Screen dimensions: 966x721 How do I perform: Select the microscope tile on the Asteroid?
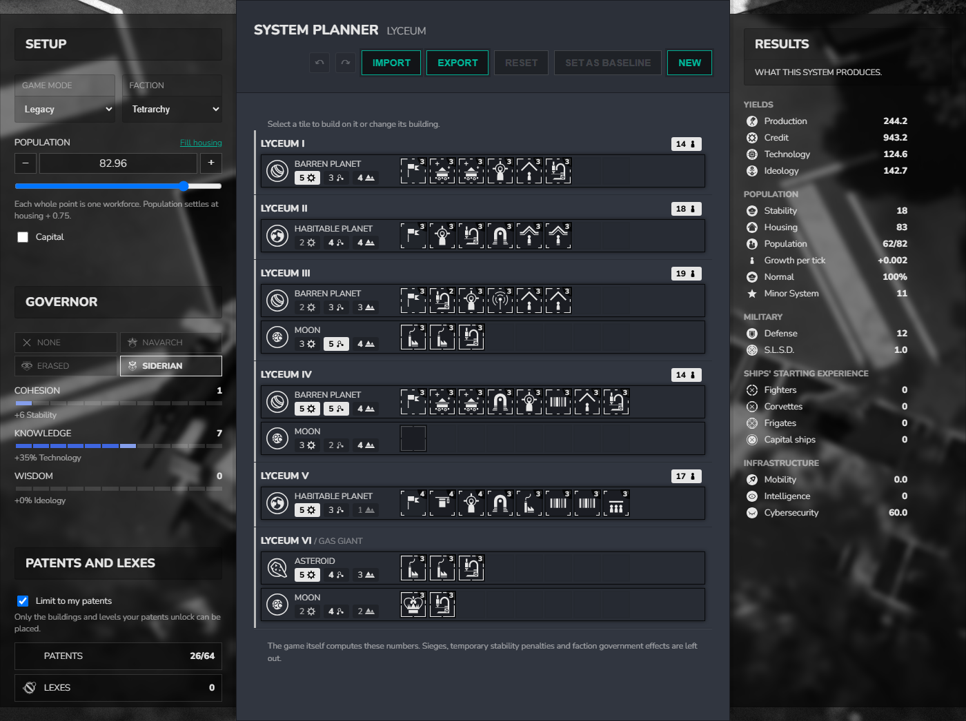coord(471,568)
